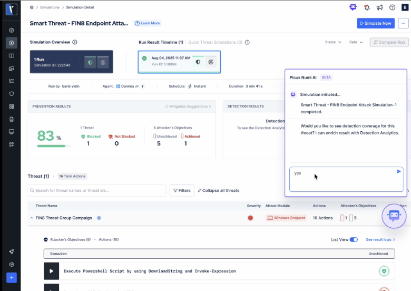Click the search threat names input field
Viewport: 411px width, 291px height.
tap(97, 190)
